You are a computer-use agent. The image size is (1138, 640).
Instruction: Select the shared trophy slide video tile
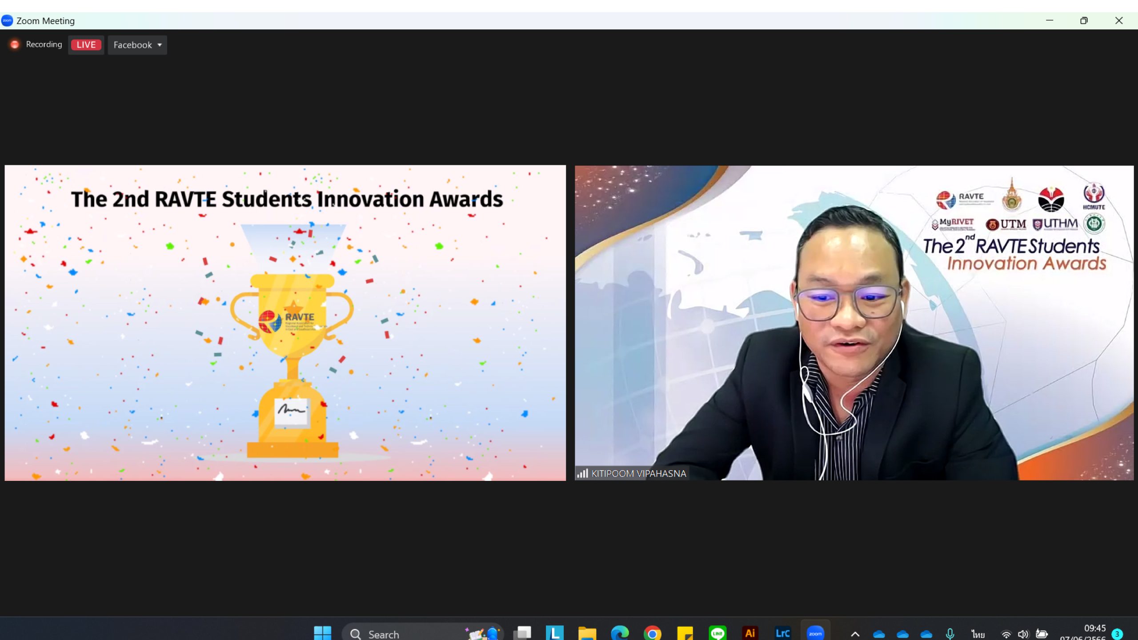pos(285,323)
